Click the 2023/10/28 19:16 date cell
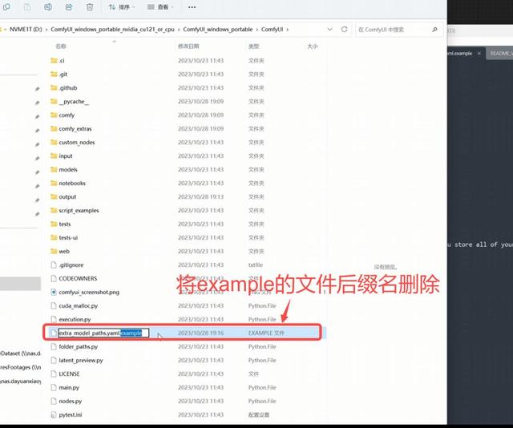 [200, 333]
